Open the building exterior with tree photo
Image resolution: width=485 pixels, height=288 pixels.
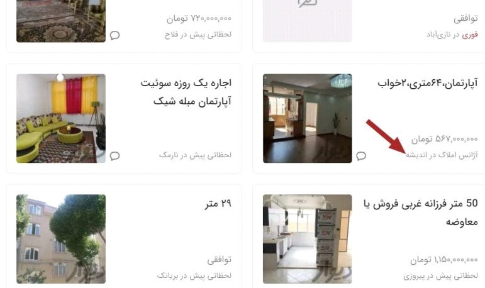point(61,239)
